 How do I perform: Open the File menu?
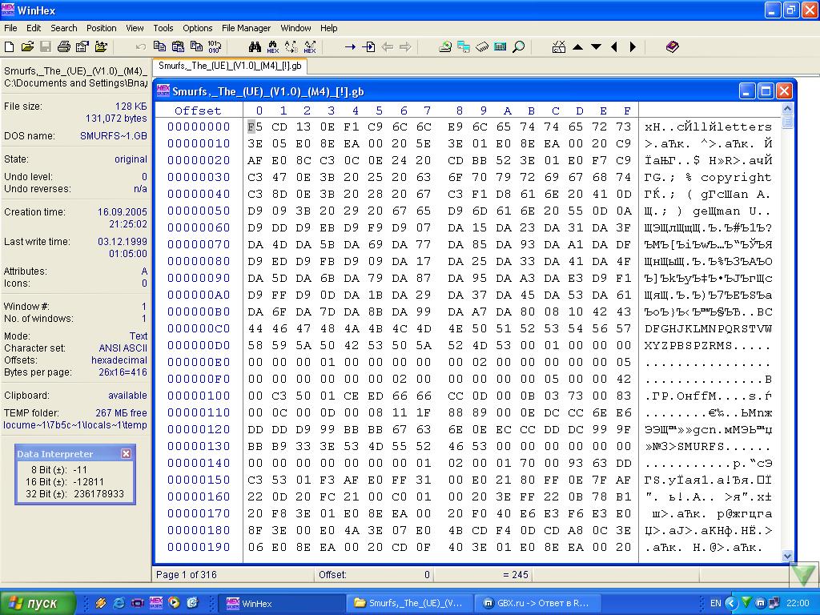click(10, 28)
